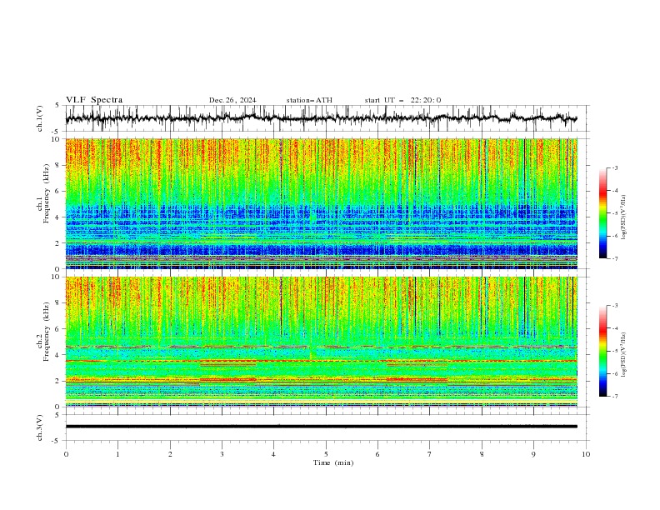The height and width of the screenshot is (510, 660).
Task: Click the '-7' value on ch.2 colorbar
Action: [614, 397]
